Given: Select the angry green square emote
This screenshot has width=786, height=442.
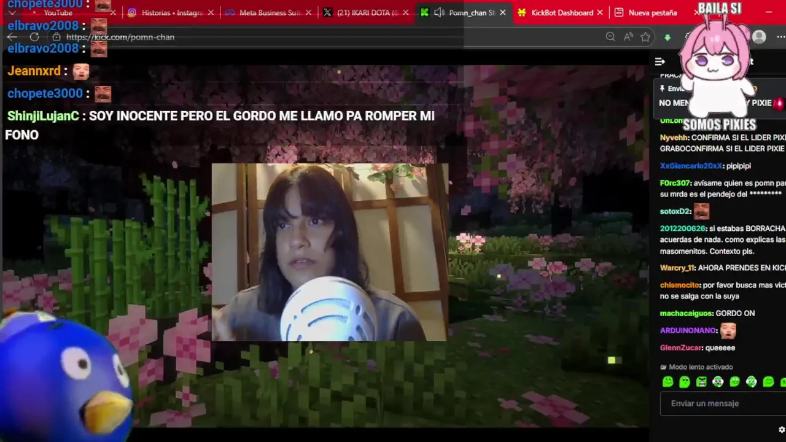Looking at the screenshot, I should (x=701, y=382).
